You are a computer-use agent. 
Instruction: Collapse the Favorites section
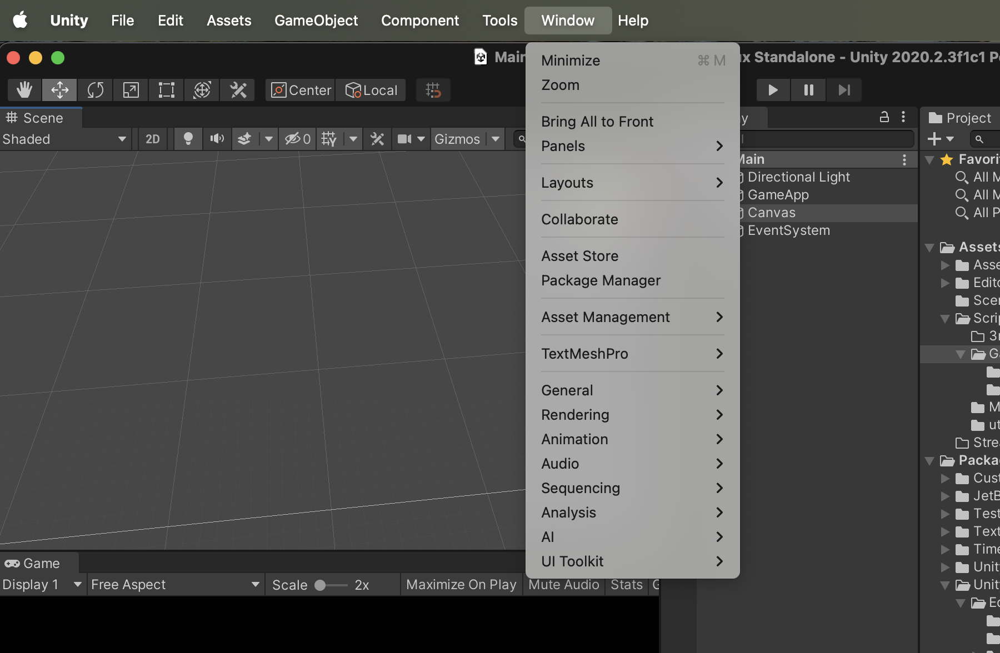[x=929, y=160]
